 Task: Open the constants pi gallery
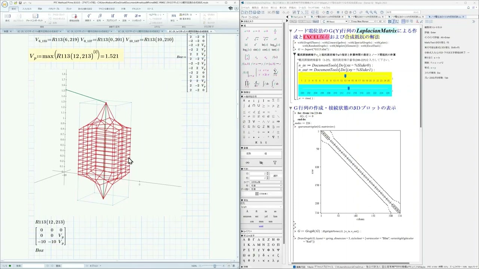(125, 17)
